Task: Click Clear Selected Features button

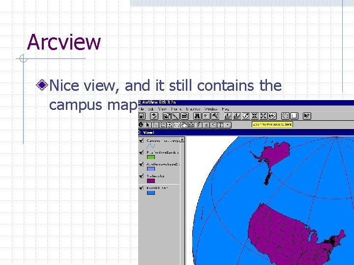Action: pyautogui.click(x=294, y=116)
